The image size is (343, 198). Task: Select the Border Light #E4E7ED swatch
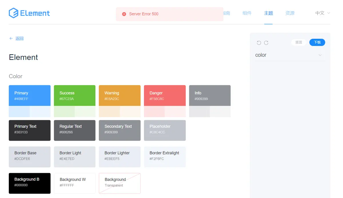[75, 157]
